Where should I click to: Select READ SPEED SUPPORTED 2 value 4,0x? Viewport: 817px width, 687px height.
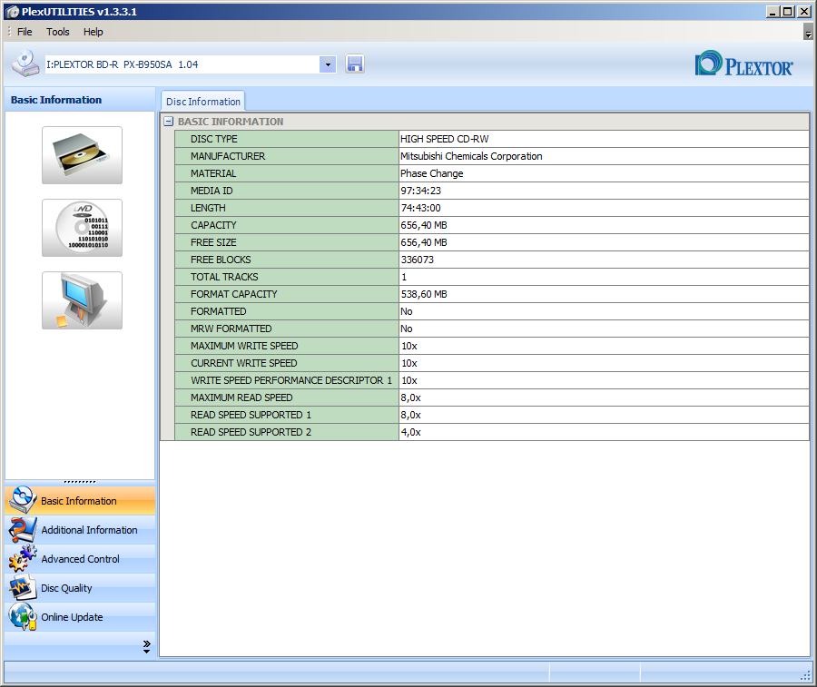(x=410, y=432)
